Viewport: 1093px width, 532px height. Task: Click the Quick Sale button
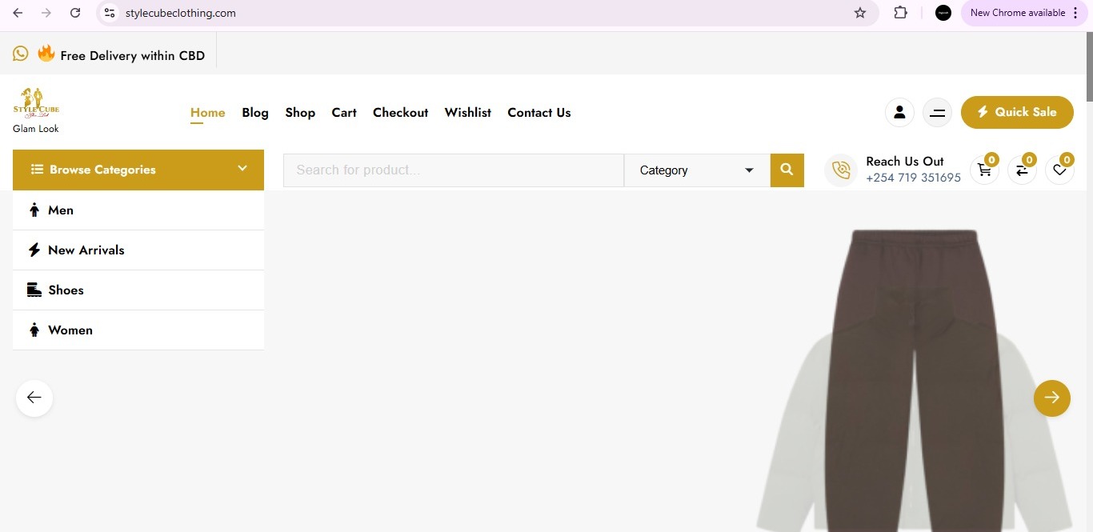1017,112
